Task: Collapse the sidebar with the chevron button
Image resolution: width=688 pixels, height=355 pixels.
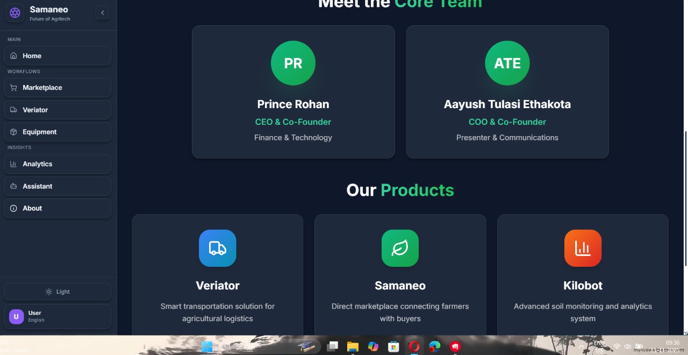Action: [102, 12]
